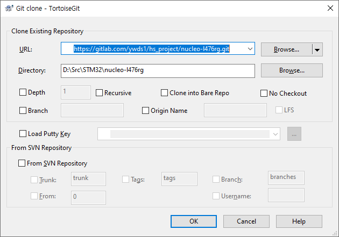Toggle the SVN From checkbox
This screenshot has width=339, height=237.
coord(34,196)
